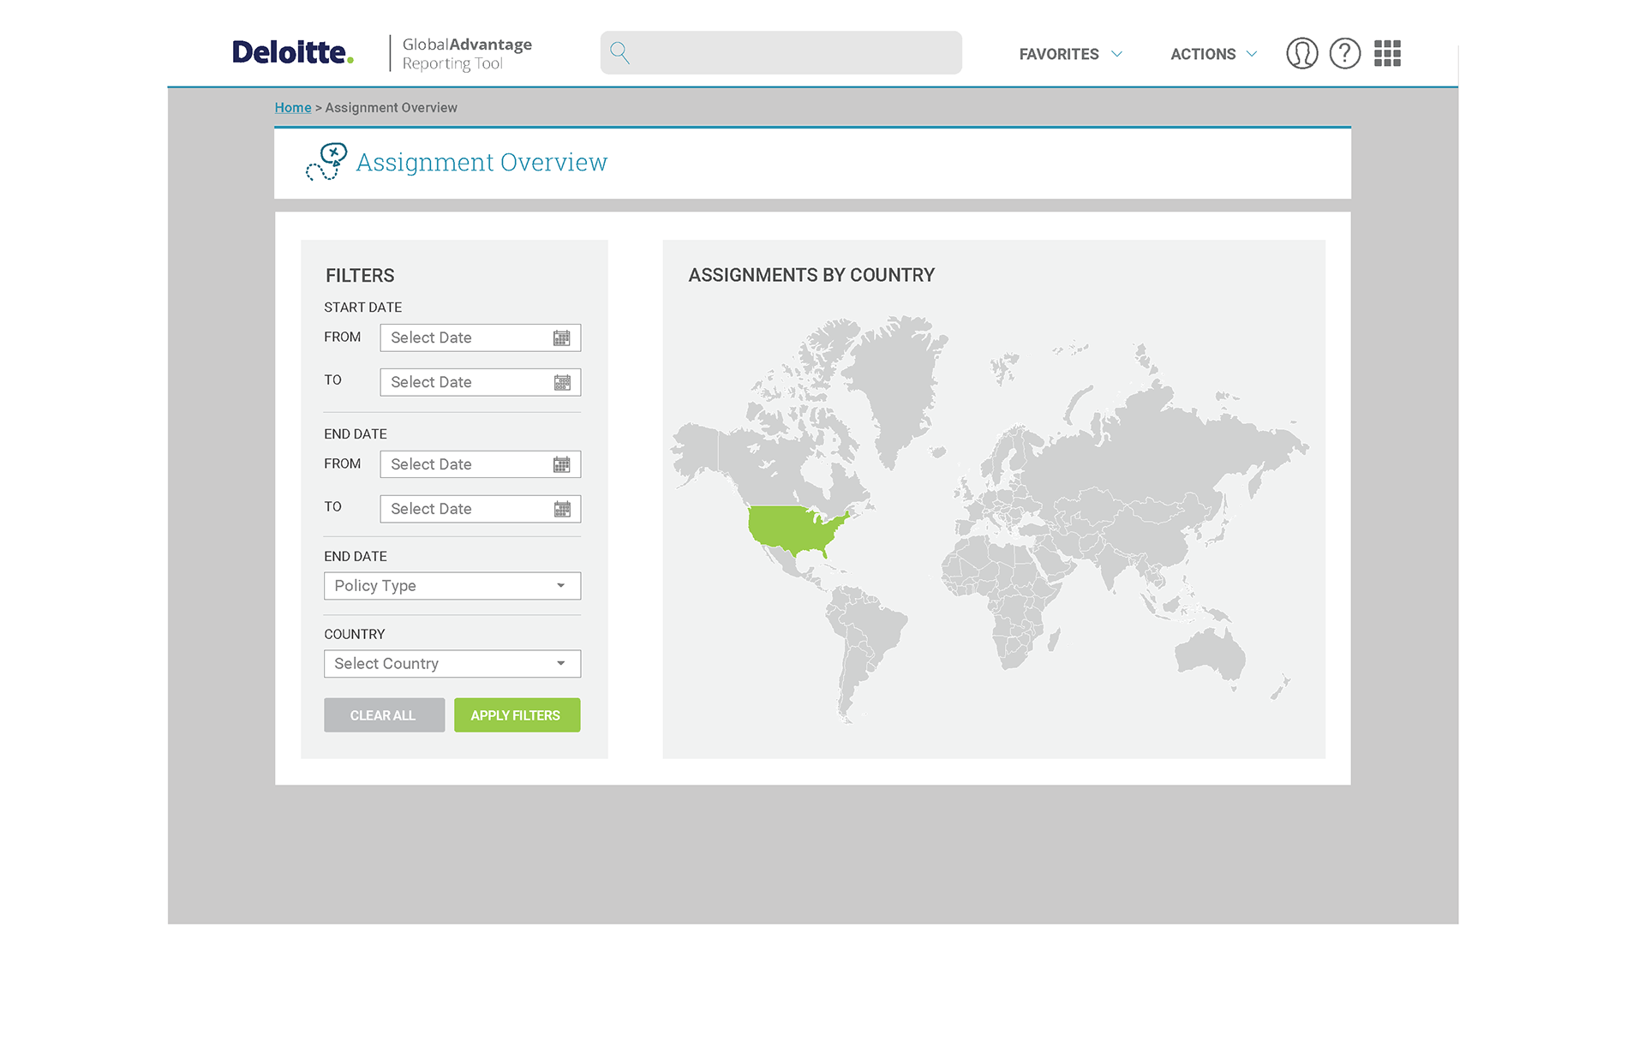The image size is (1645, 1064).
Task: Open the apps grid icon
Action: click(1387, 53)
